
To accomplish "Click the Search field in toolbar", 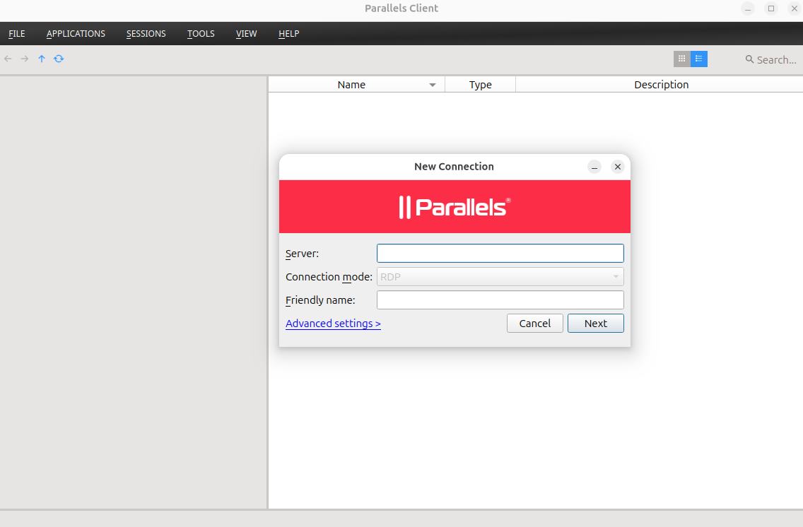I will tap(776, 60).
